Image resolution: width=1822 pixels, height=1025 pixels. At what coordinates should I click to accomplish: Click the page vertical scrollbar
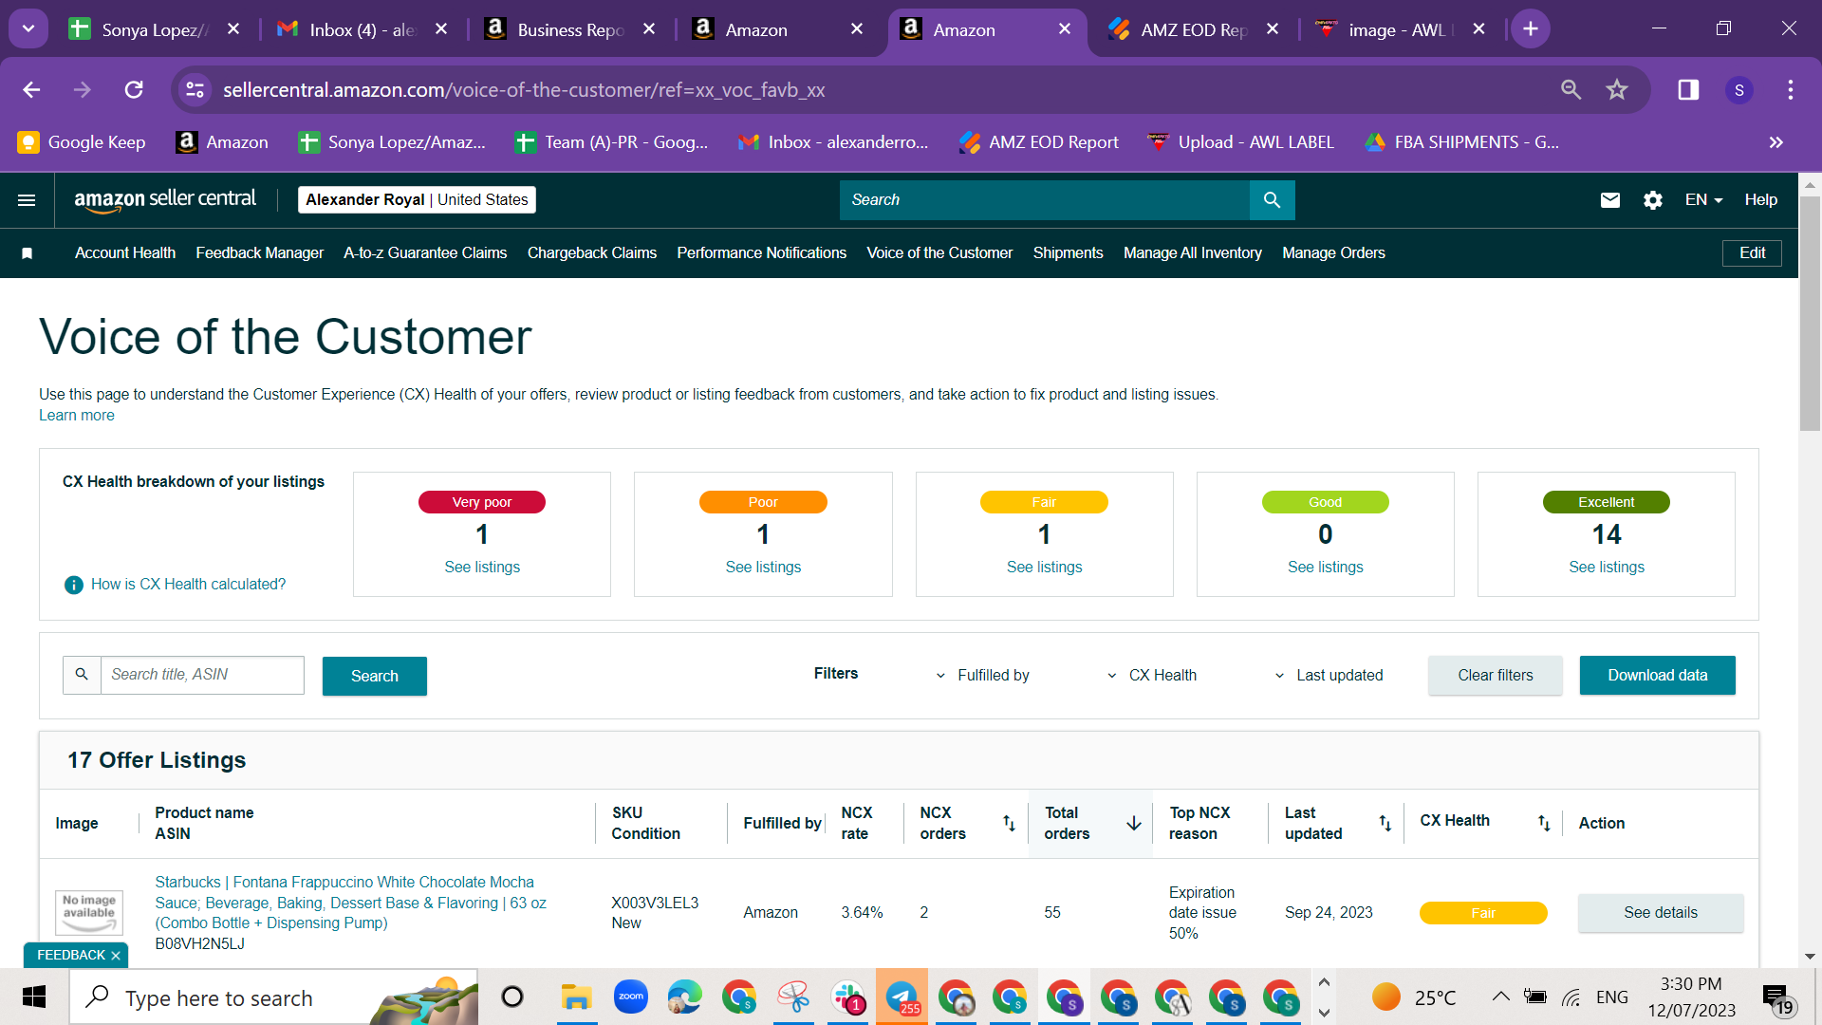(x=1810, y=313)
